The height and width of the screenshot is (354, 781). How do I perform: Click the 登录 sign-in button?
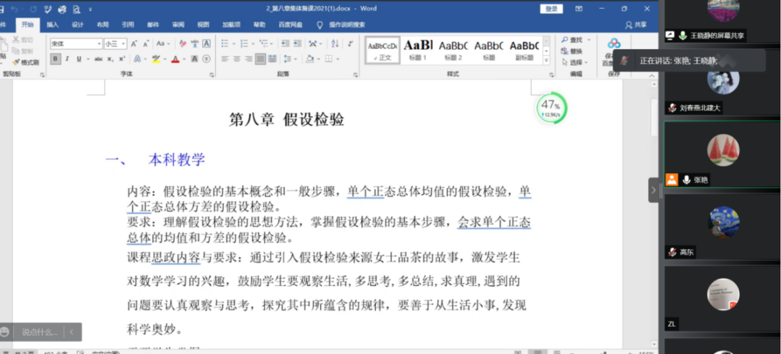click(x=551, y=9)
